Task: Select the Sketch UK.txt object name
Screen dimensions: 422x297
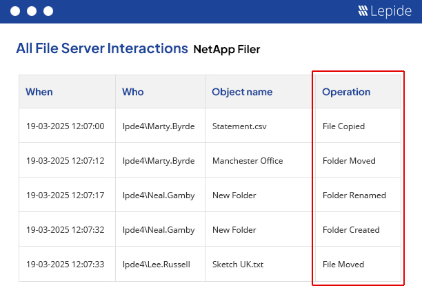Action: (x=238, y=264)
